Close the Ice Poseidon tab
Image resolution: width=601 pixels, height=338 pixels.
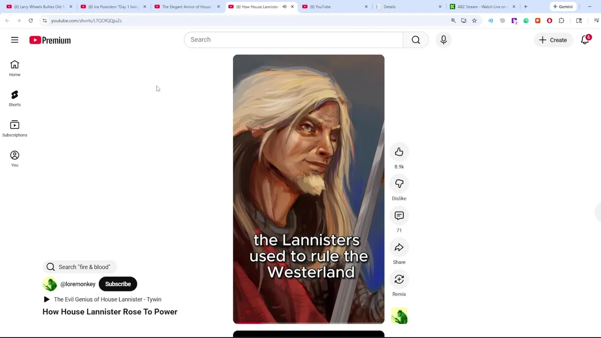[x=145, y=7]
